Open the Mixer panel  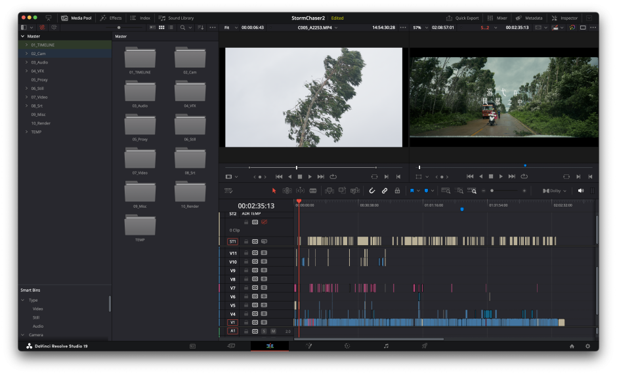coord(498,18)
